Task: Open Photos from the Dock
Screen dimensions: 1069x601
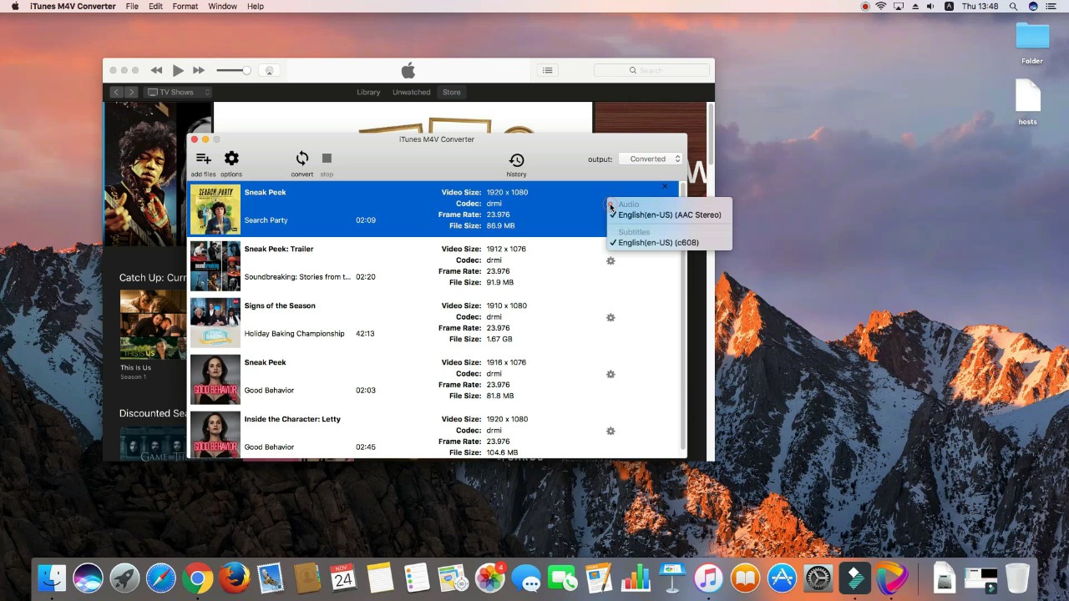Action: coord(490,578)
